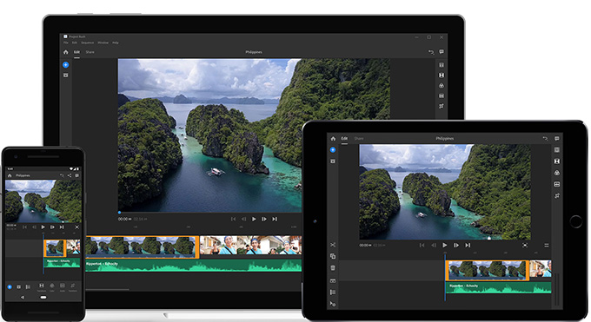591x322 pixels.
Task: Toggle fullscreen preview on the phone
Action: (76, 227)
